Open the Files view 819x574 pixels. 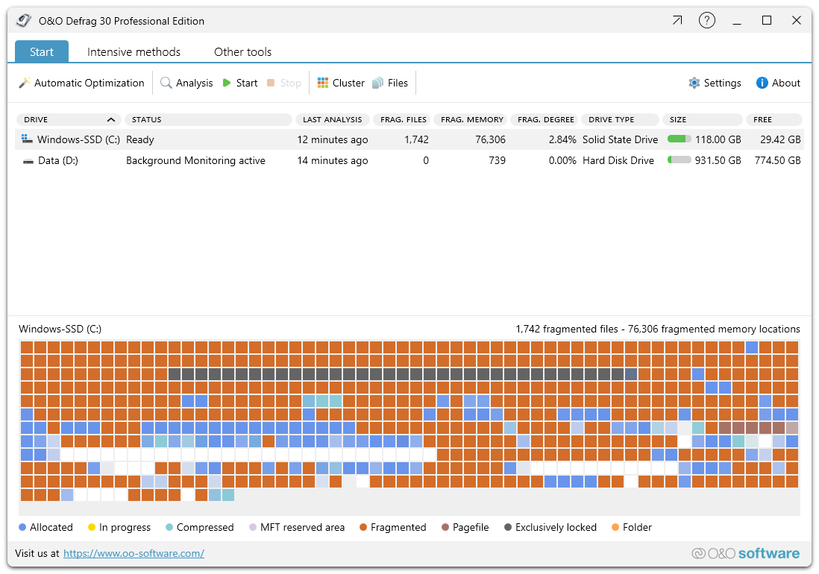click(390, 83)
